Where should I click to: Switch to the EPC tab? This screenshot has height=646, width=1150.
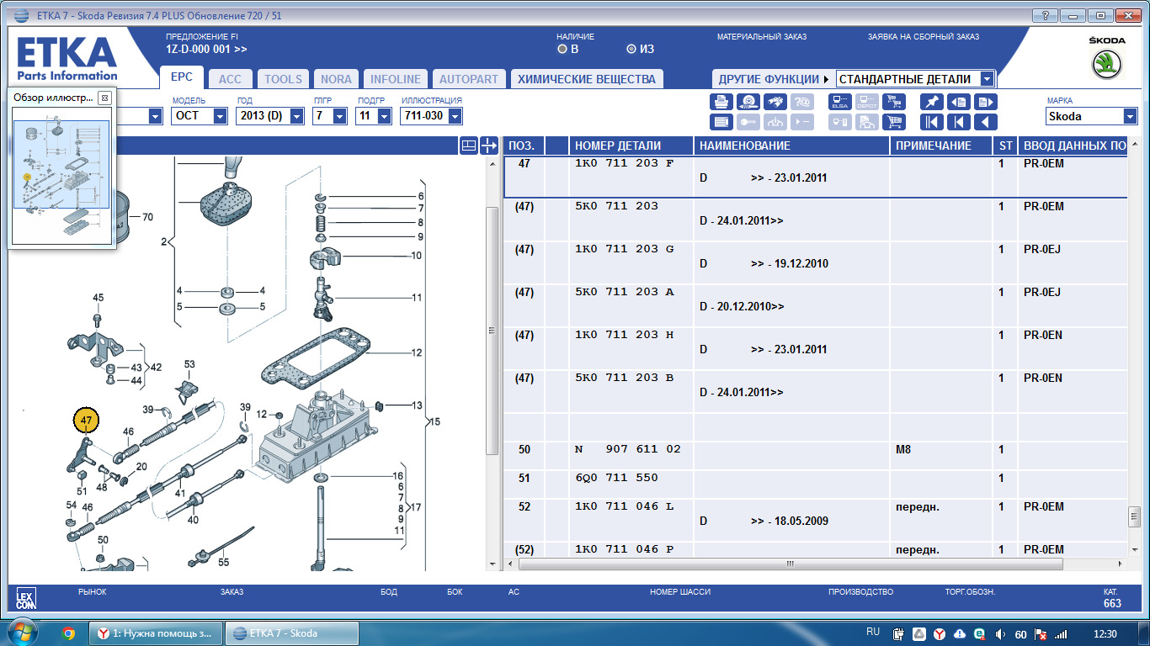point(182,77)
